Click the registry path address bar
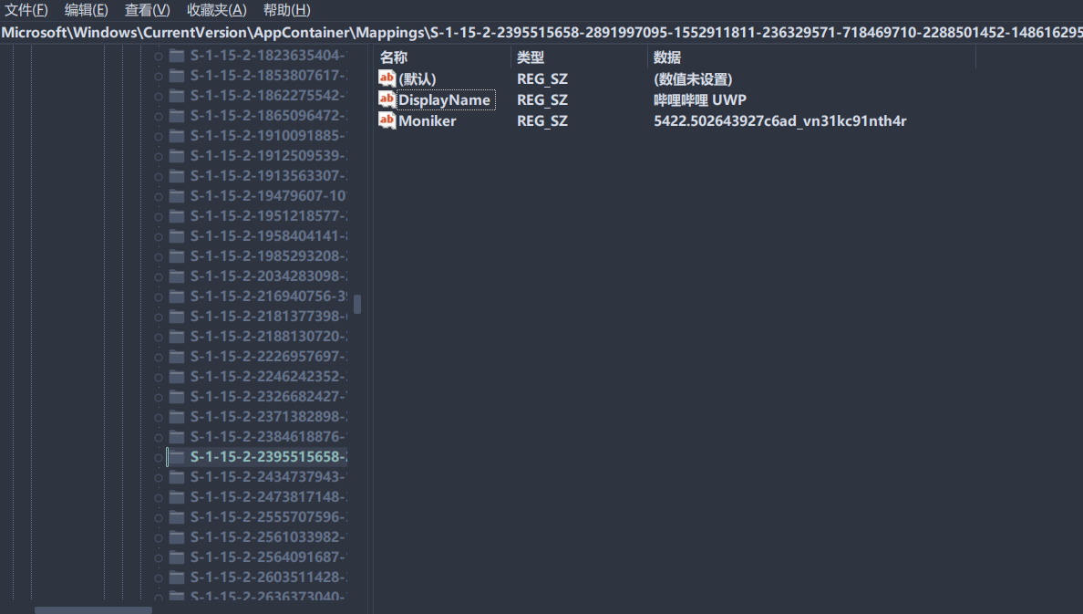The image size is (1083, 614). [x=541, y=33]
